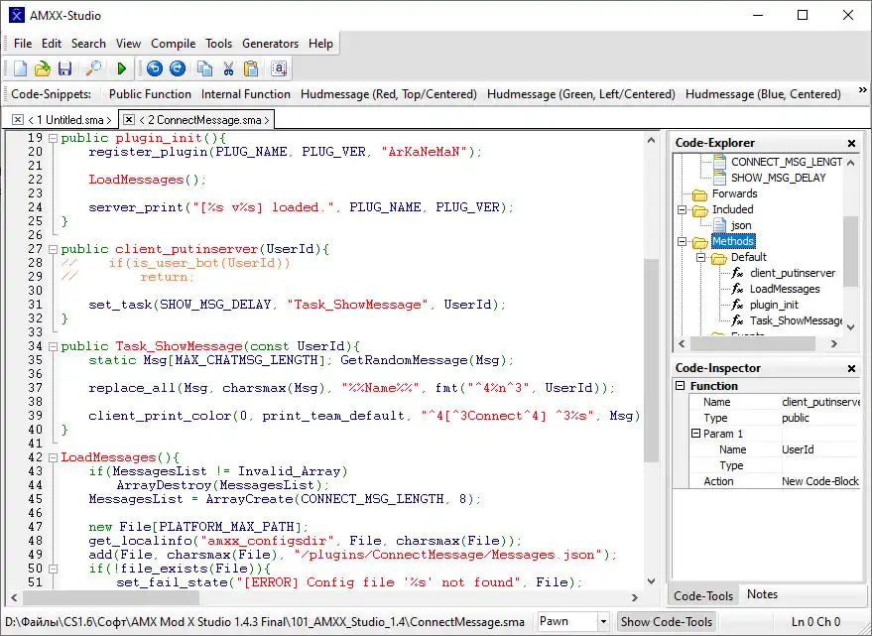Screen dimensions: 872x636
Task: Click the Cut scissors icon
Action: 228,68
